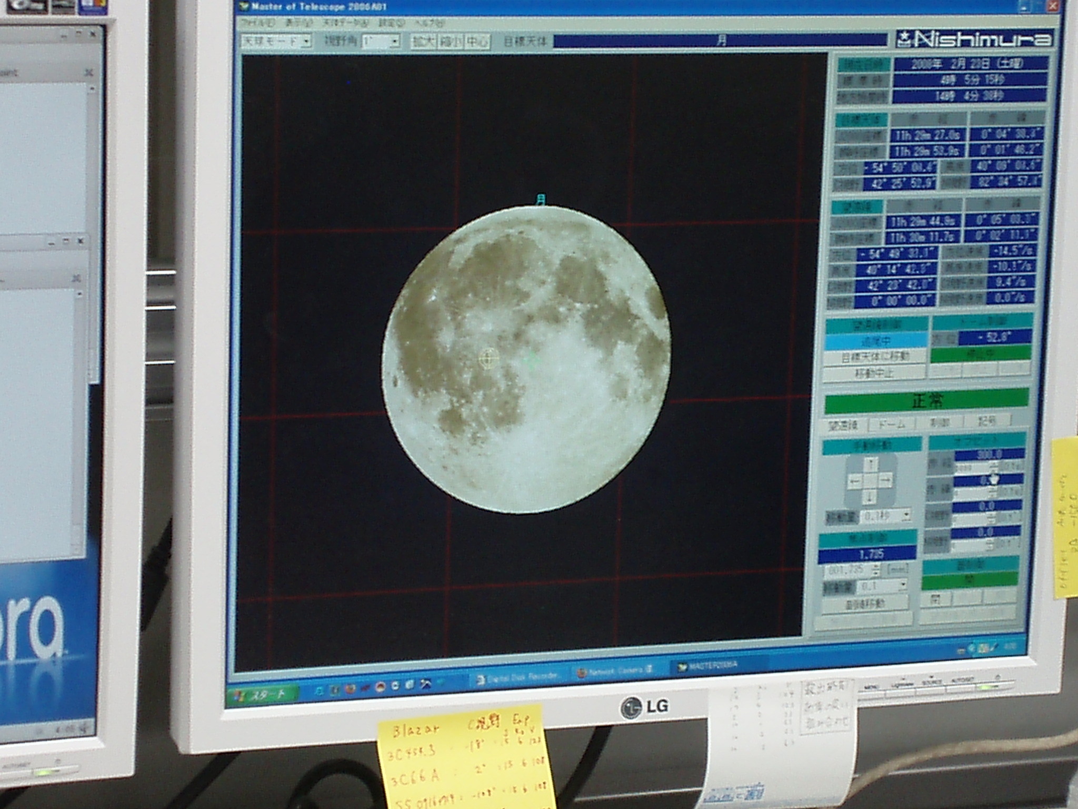Image resolution: width=1078 pixels, height=809 pixels.
Task: Nudge telescope with the down arrow button
Action: click(x=870, y=496)
